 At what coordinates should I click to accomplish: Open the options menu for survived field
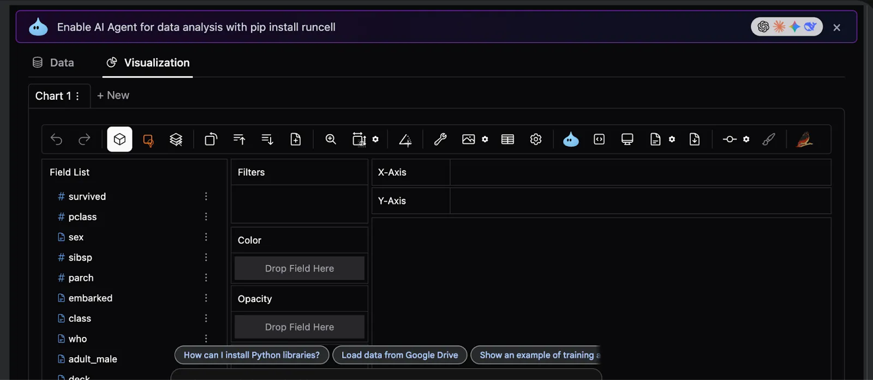206,196
